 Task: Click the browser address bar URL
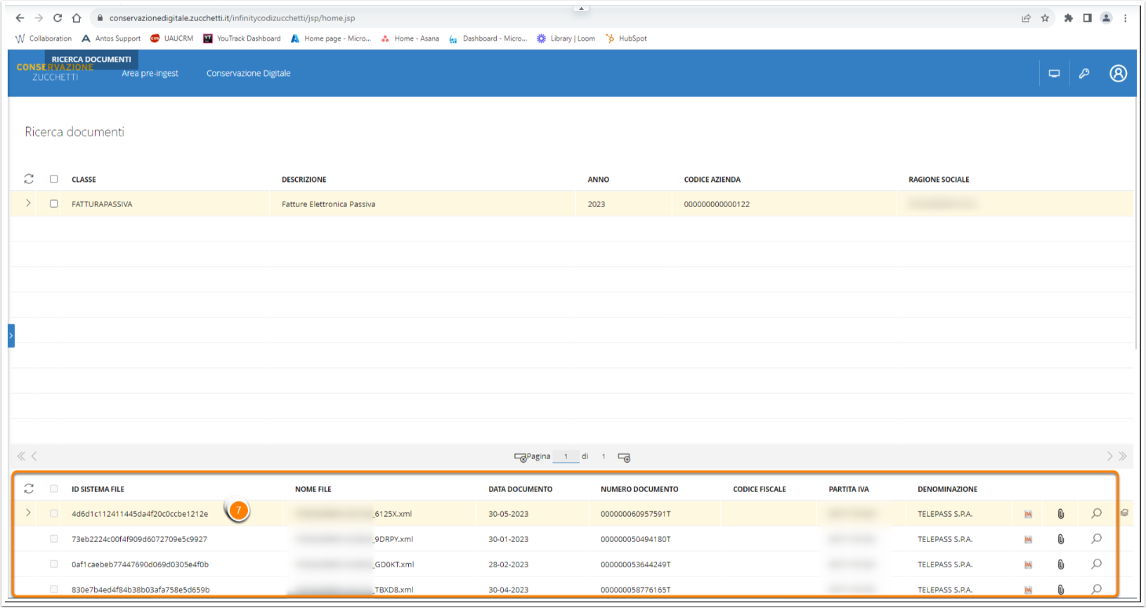(x=232, y=18)
